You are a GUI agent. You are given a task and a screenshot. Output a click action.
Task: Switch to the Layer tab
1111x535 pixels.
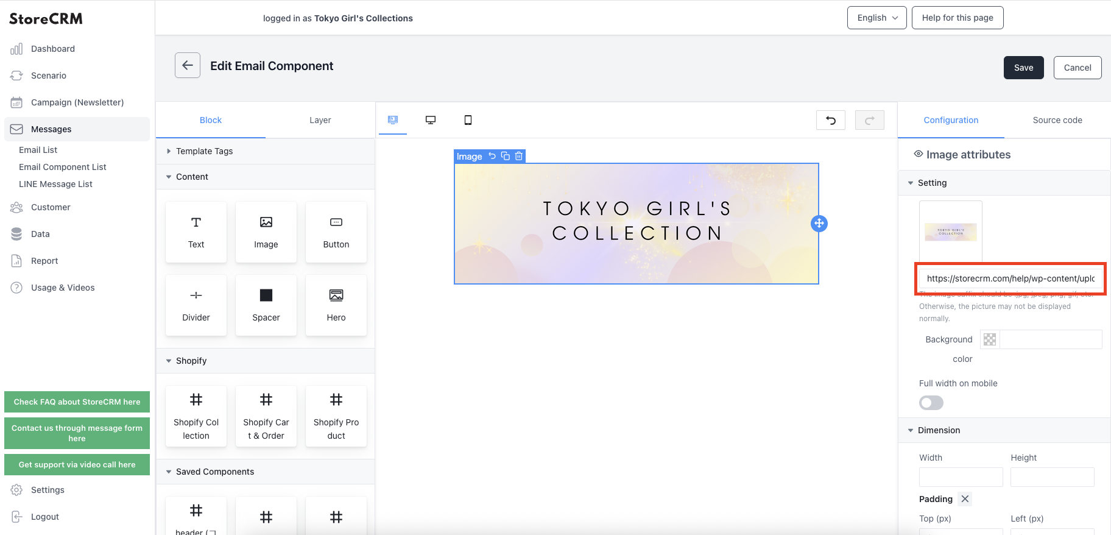320,120
